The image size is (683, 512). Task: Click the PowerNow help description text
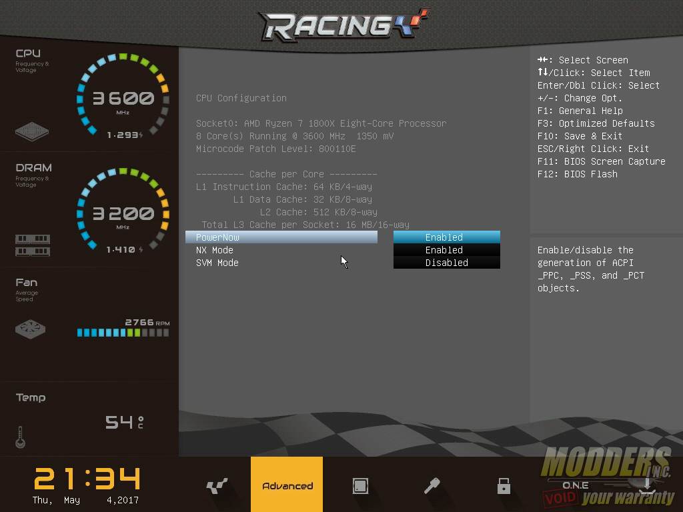pyautogui.click(x=591, y=269)
